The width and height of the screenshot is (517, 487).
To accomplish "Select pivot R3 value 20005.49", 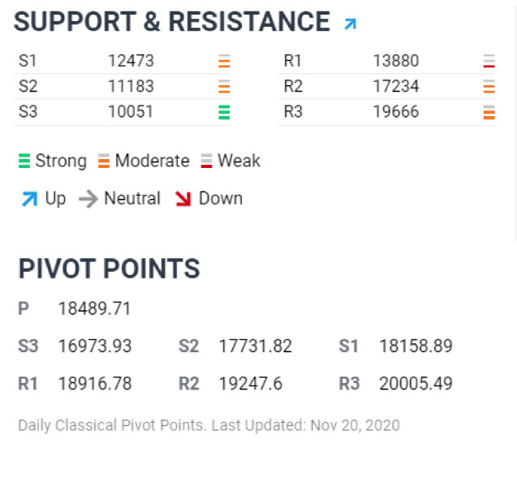I will [x=416, y=383].
